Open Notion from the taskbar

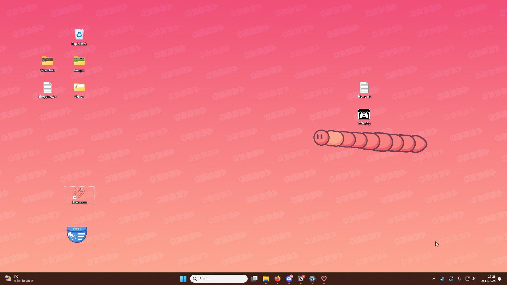click(x=301, y=279)
